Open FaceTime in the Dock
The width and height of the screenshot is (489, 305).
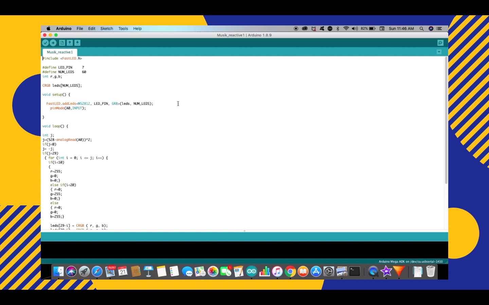[x=226, y=271]
